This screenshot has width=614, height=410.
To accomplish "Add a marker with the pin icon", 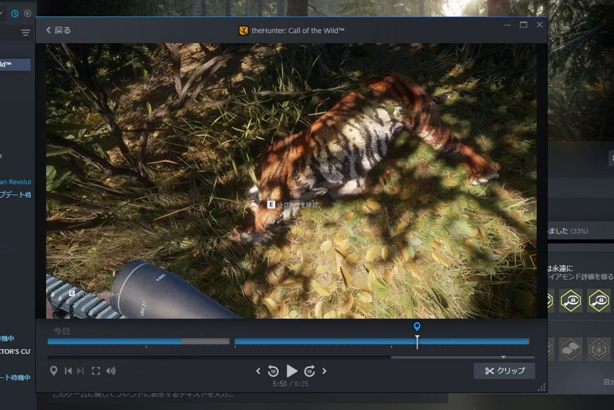I will 53,371.
